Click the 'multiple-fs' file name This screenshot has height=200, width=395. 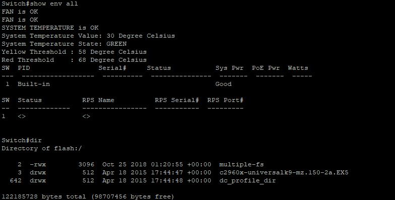pyautogui.click(x=242, y=164)
